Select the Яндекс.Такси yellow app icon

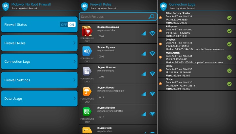tap(87, 130)
